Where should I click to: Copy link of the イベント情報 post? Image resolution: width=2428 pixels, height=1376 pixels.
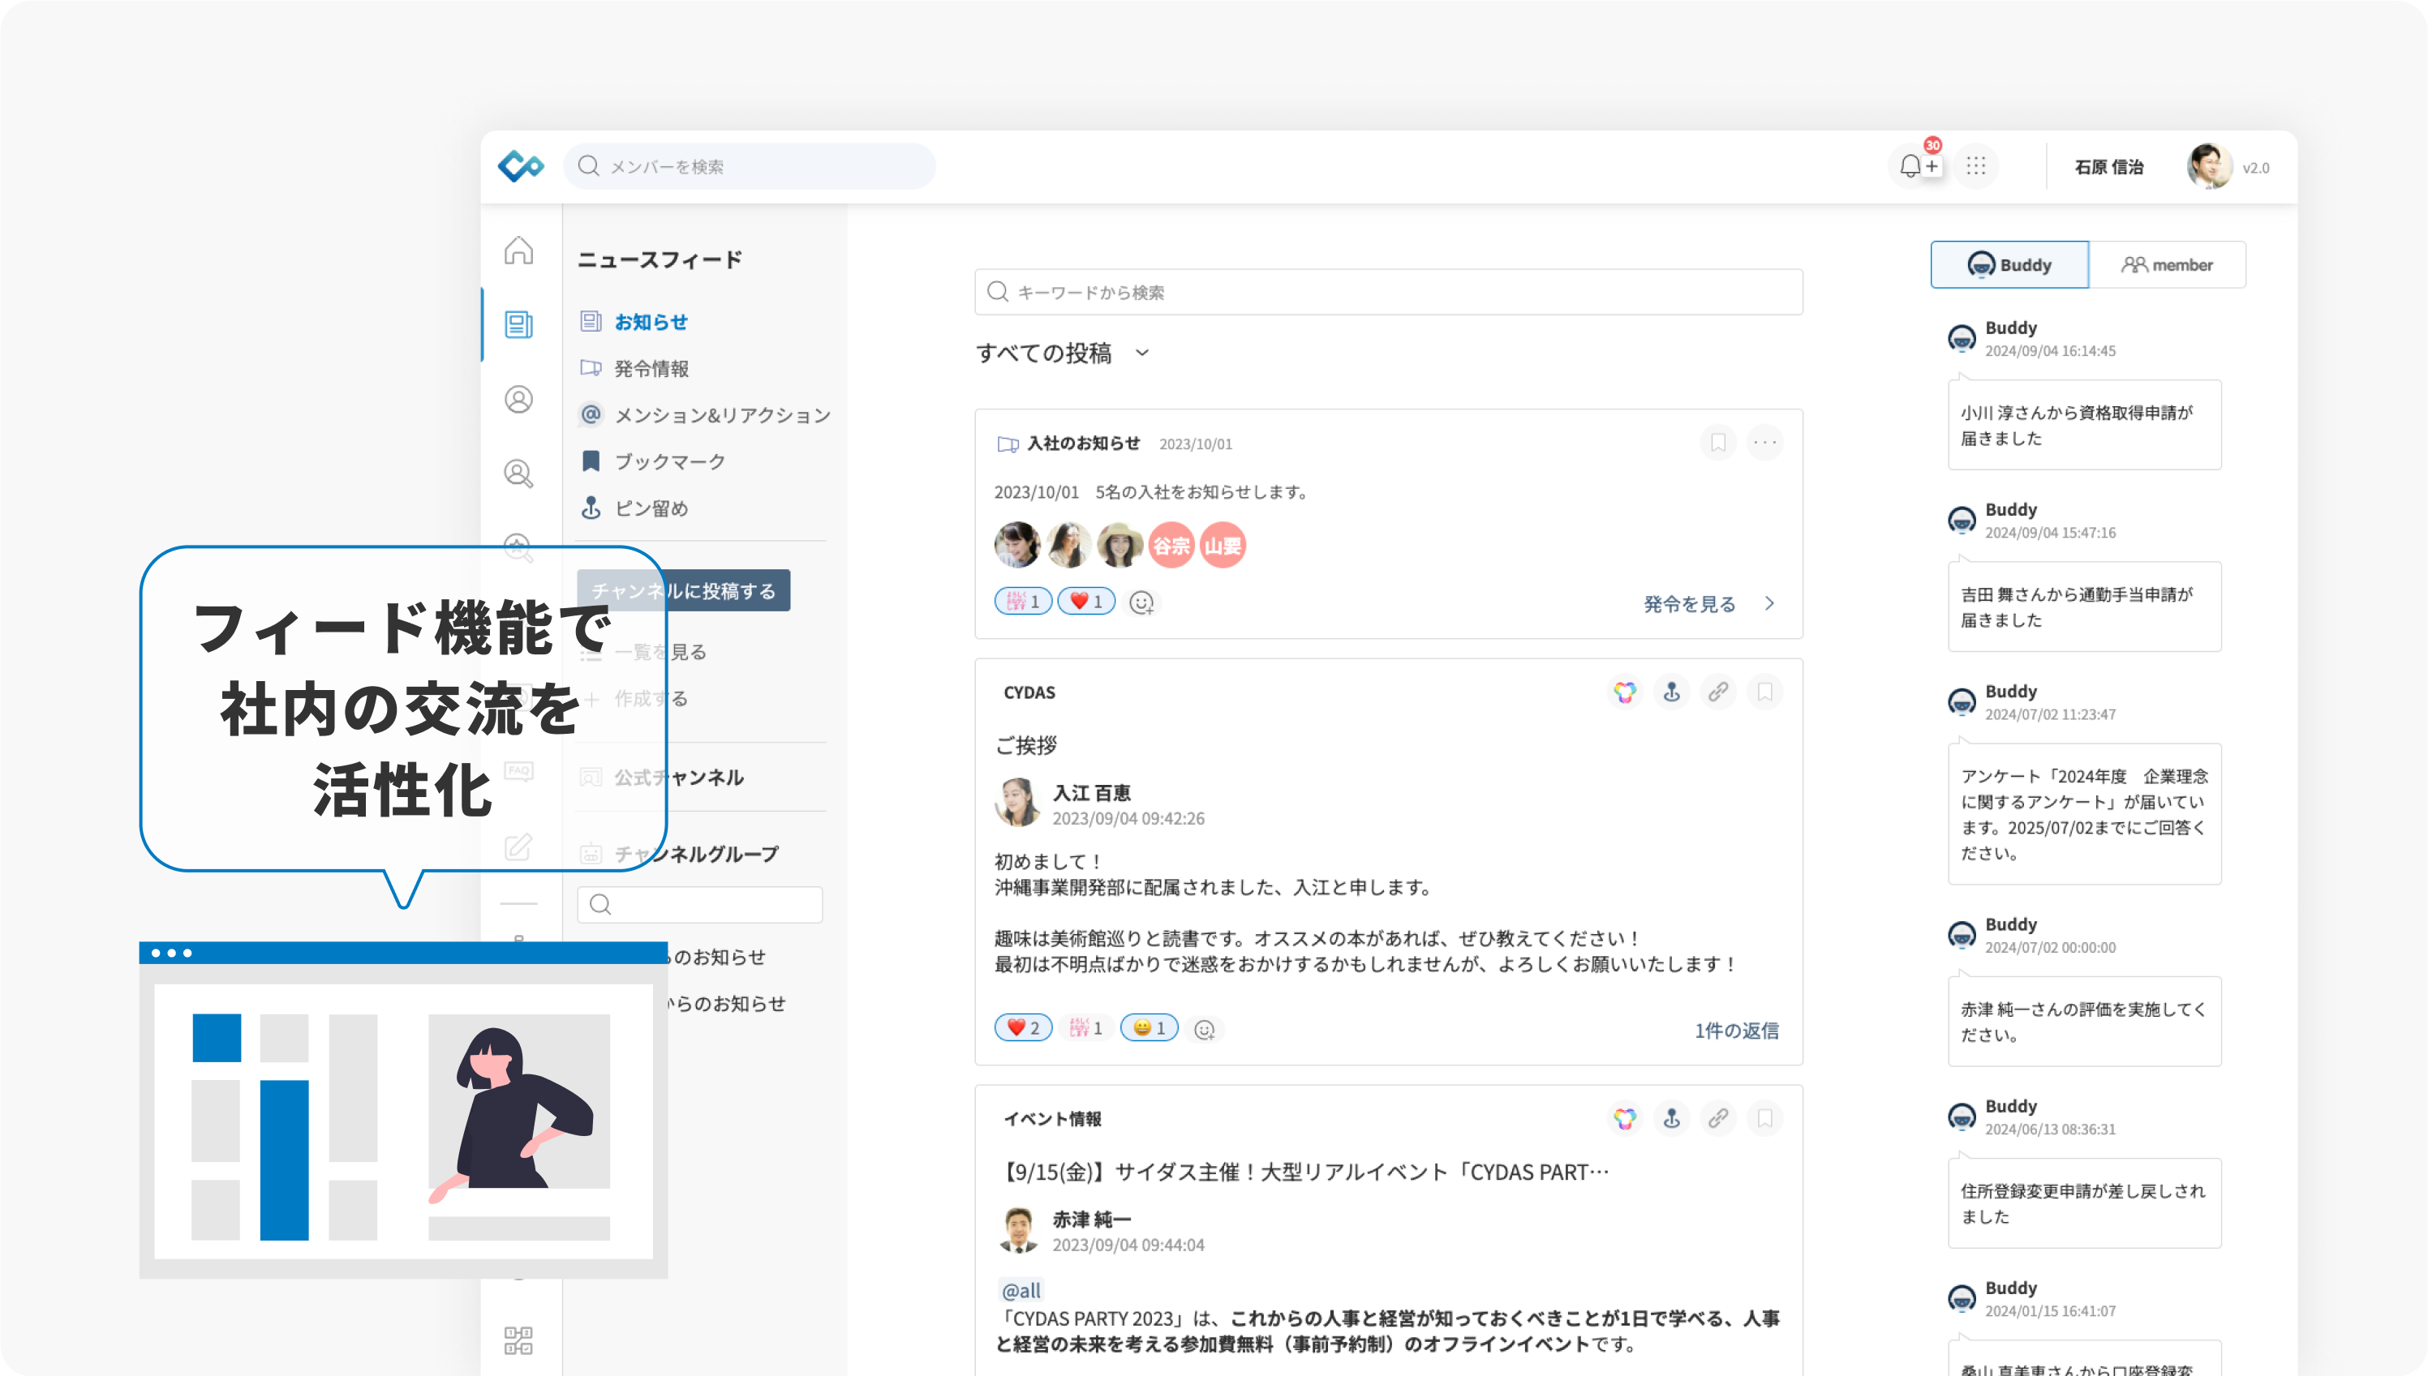click(x=1718, y=1118)
